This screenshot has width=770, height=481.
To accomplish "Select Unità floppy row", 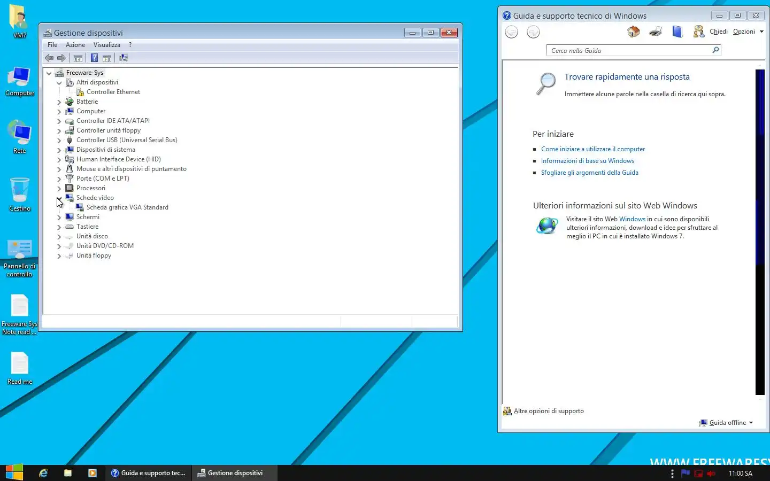I will click(94, 255).
